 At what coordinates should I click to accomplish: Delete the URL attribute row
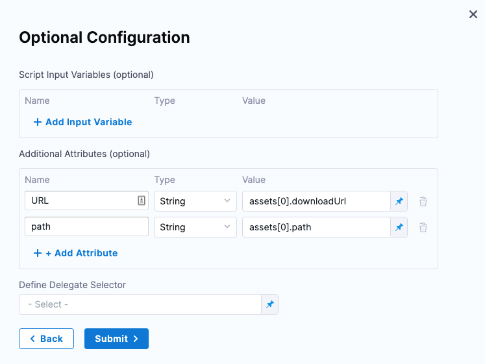tap(423, 201)
